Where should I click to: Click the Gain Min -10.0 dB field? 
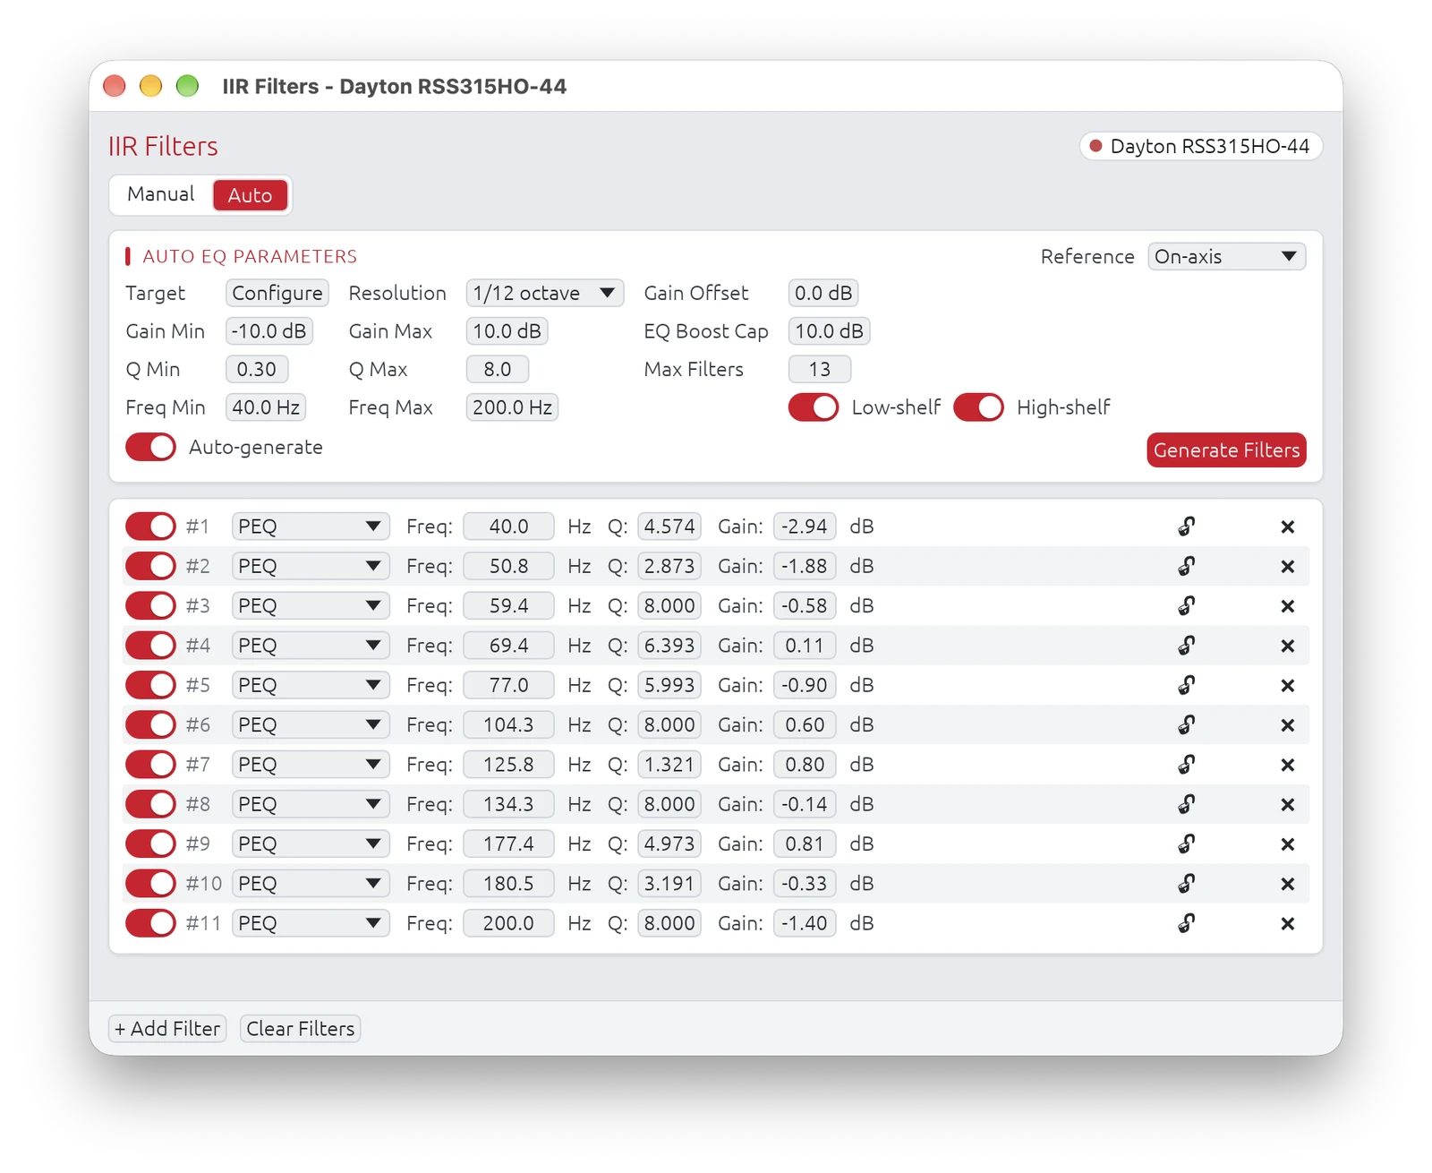click(268, 331)
